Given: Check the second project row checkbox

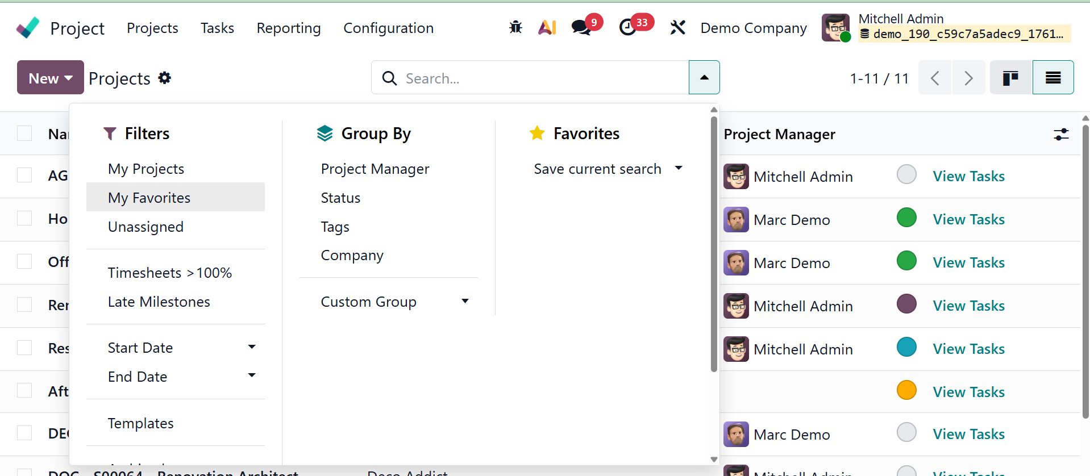Looking at the screenshot, I should pyautogui.click(x=24, y=219).
